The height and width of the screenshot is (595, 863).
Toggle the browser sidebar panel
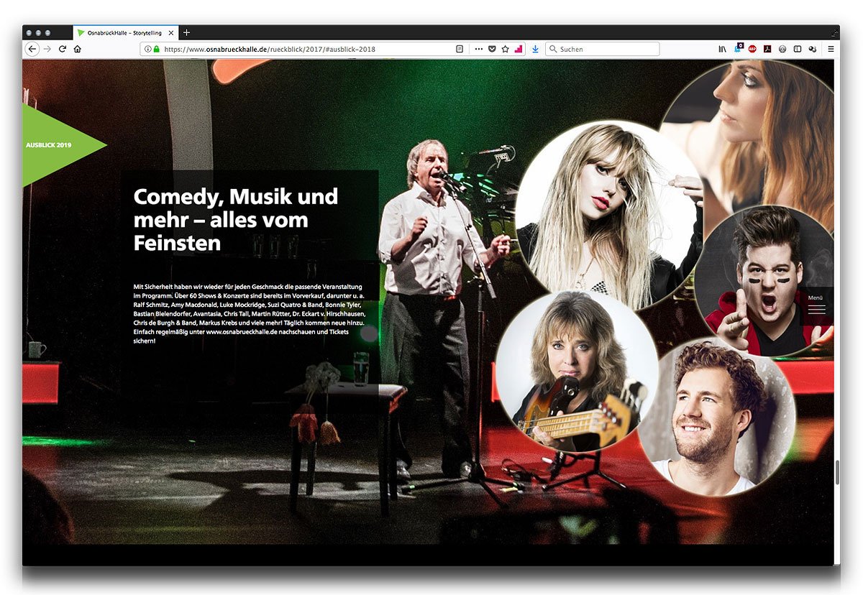[797, 49]
